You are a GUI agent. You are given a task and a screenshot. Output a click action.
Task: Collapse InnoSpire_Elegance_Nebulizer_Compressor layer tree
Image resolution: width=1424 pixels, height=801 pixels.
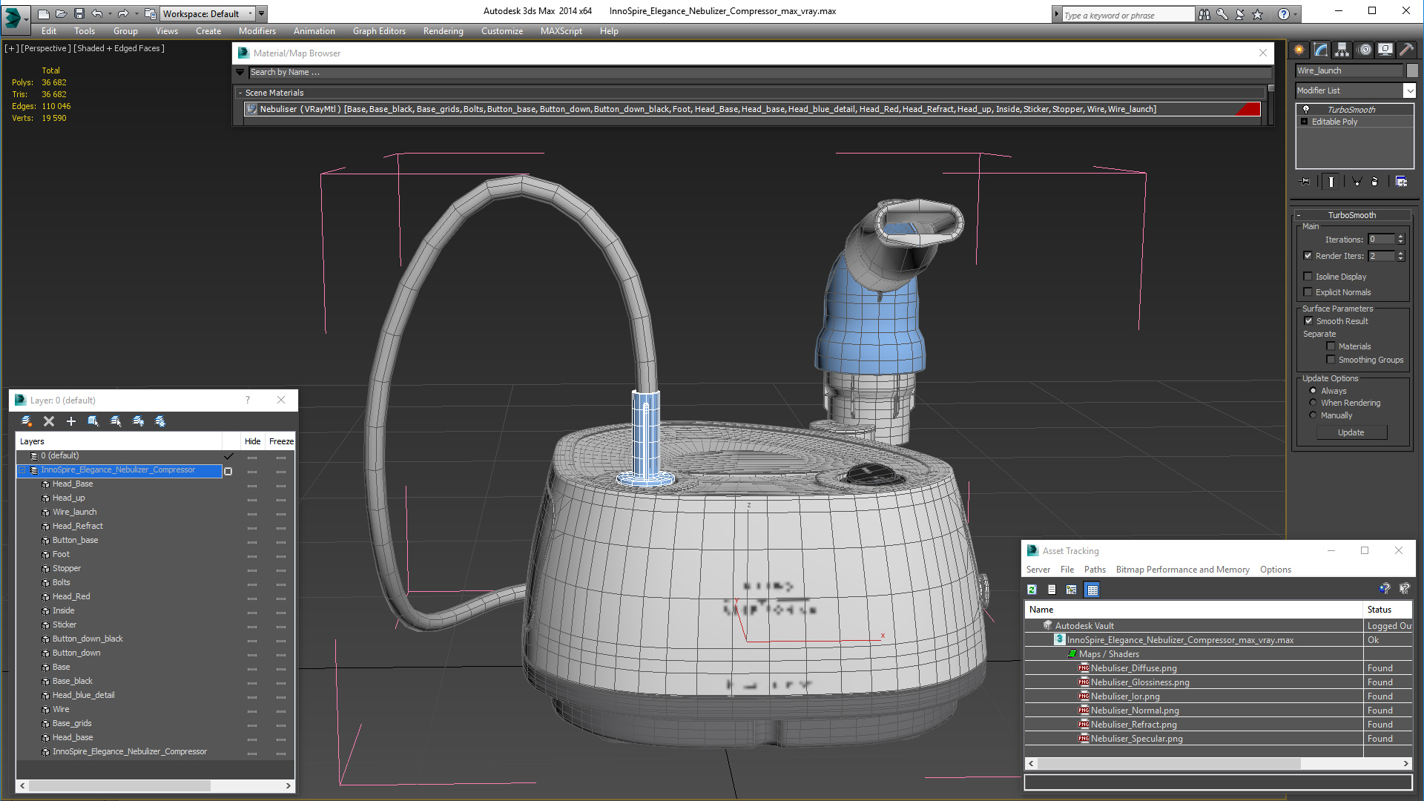pos(22,470)
